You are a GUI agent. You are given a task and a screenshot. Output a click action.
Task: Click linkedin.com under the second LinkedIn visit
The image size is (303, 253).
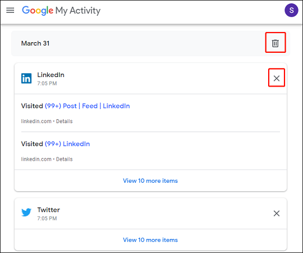click(36, 159)
